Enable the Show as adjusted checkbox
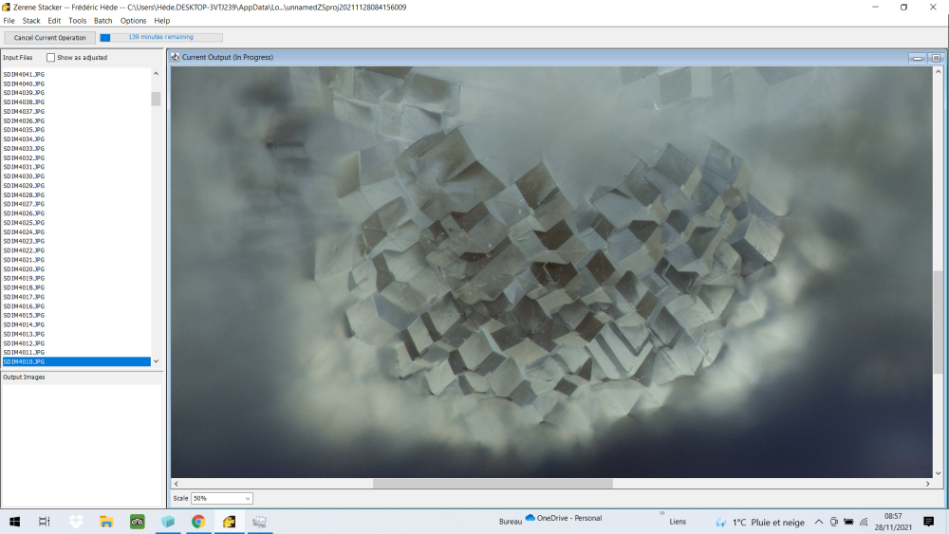Screen dimensions: 949x534 click(51, 58)
